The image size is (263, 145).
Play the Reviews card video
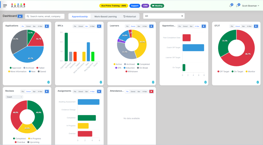point(47,91)
